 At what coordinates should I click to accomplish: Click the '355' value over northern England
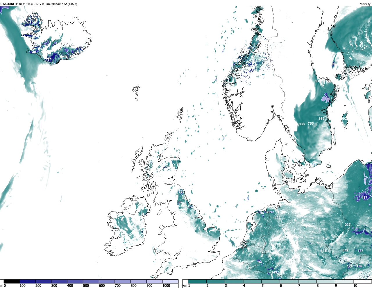[x=180, y=202]
